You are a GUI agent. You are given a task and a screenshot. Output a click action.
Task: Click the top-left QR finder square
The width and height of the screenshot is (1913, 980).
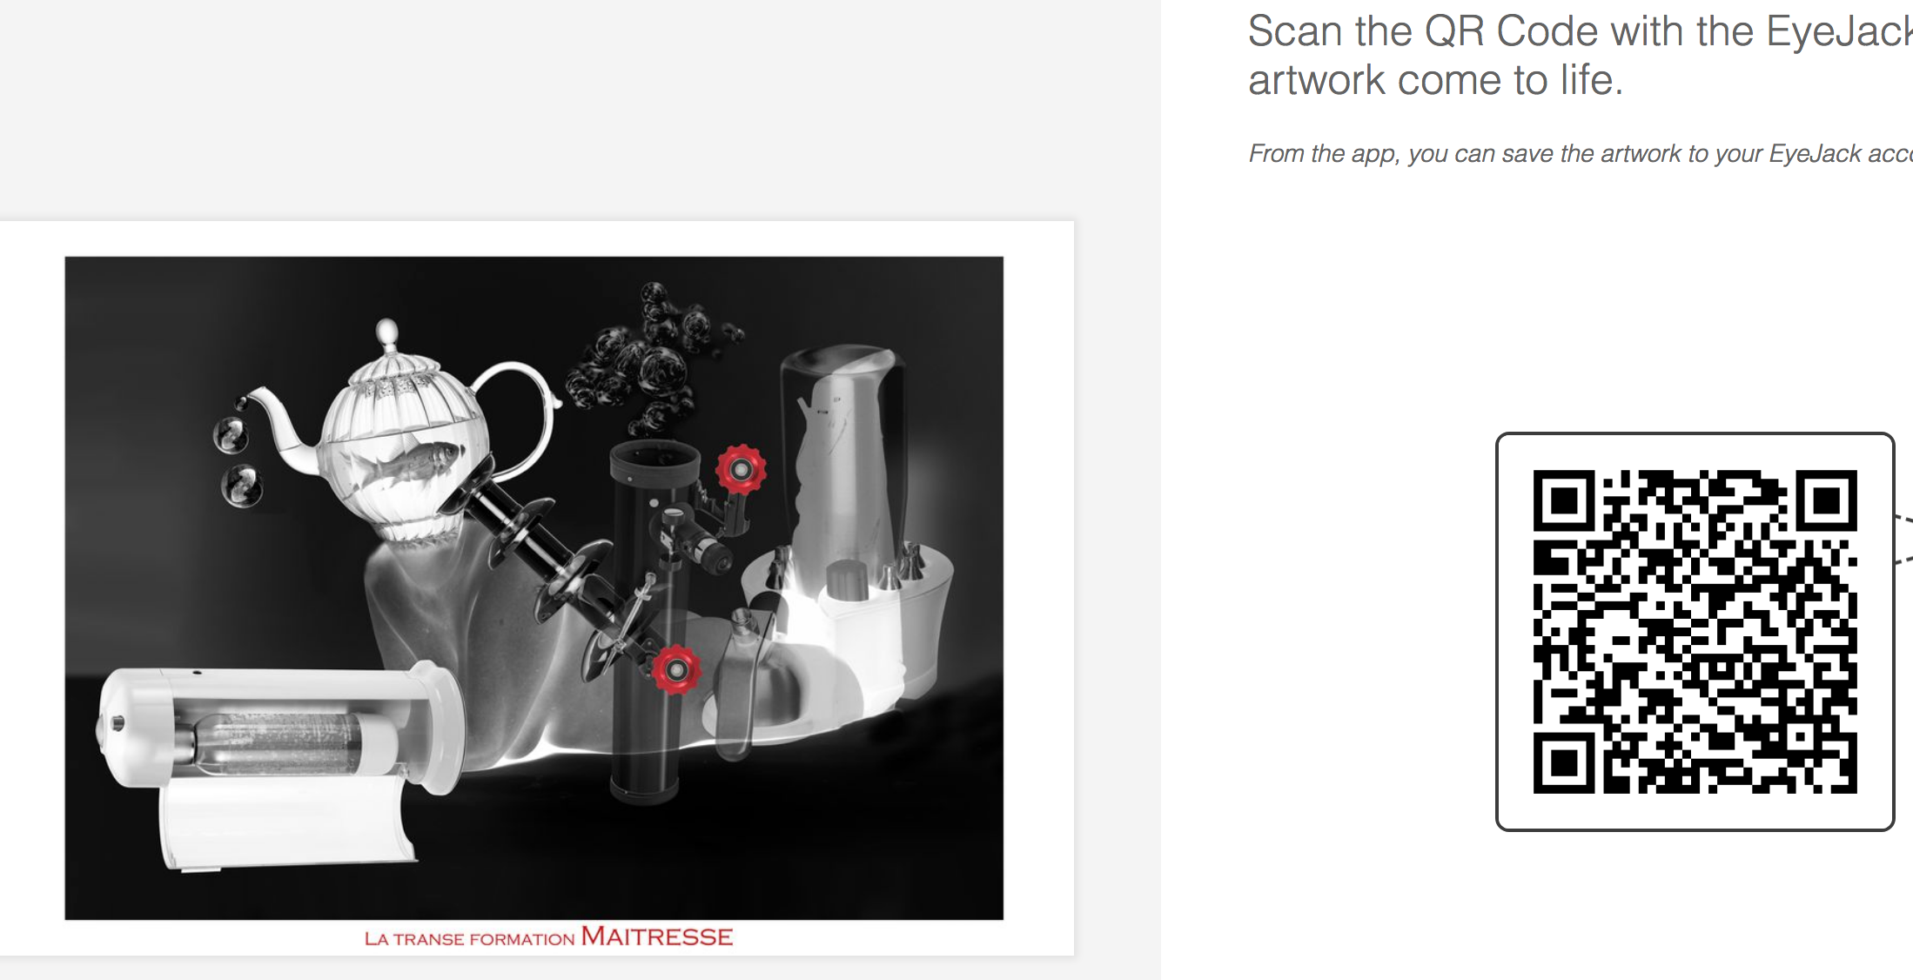pyautogui.click(x=1564, y=500)
